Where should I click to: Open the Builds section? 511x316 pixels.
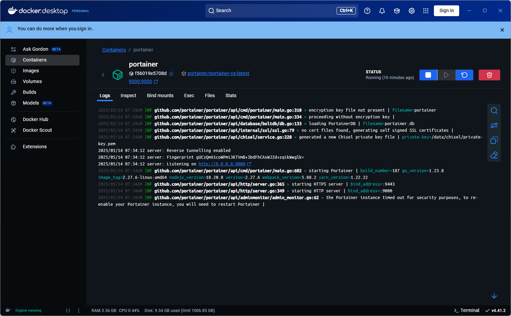[42, 92]
